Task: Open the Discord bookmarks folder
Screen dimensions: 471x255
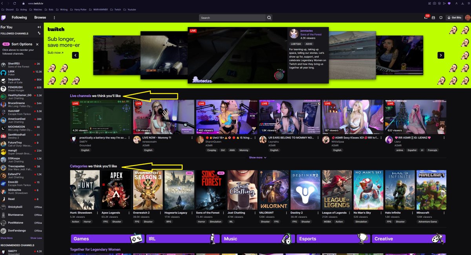Action: [8, 9]
